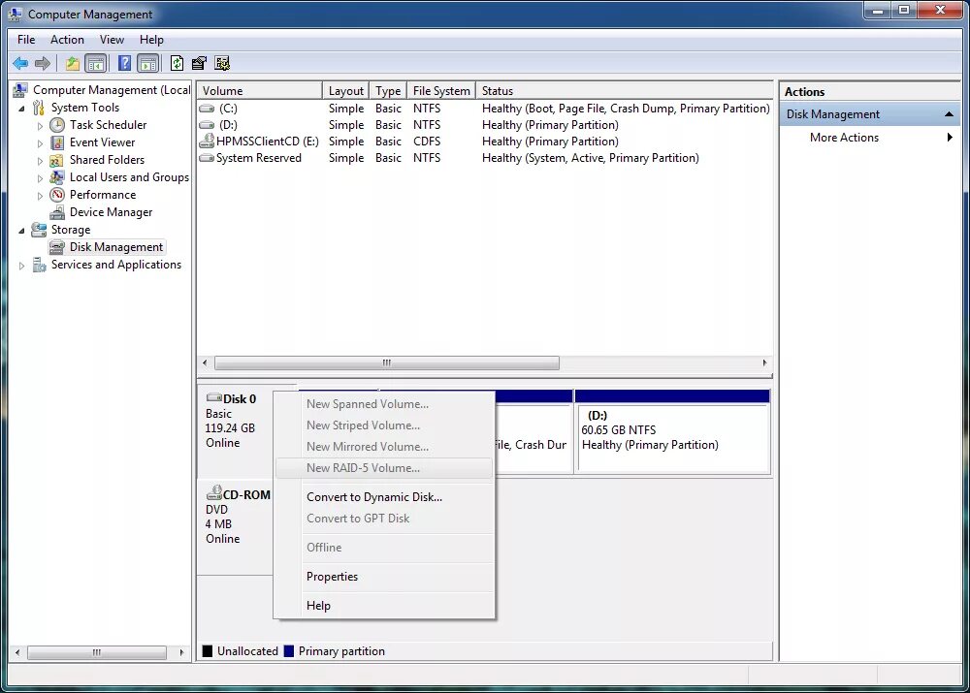This screenshot has height=693, width=970.
Task: Sort by the Volume column header
Action: [x=260, y=91]
